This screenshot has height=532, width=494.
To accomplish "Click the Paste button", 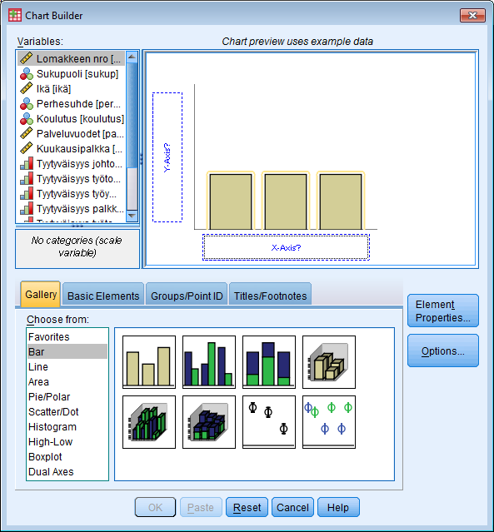I will 201,507.
